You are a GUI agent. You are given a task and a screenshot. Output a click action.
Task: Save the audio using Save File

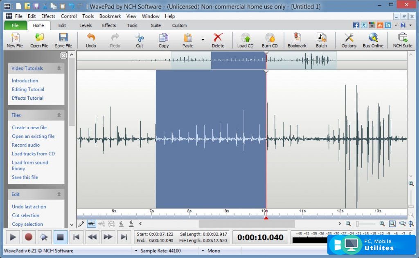63,40
